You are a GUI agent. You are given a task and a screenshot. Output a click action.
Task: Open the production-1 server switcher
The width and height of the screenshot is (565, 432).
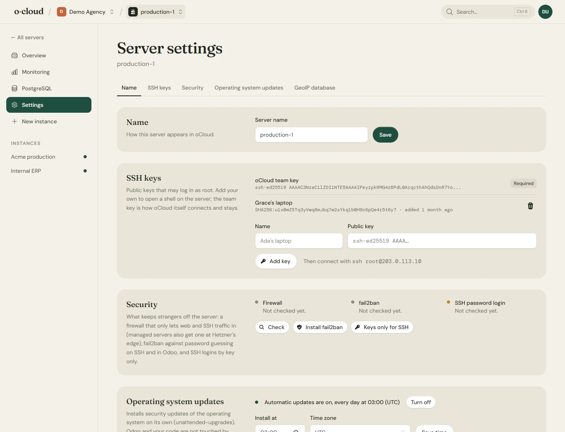click(156, 12)
